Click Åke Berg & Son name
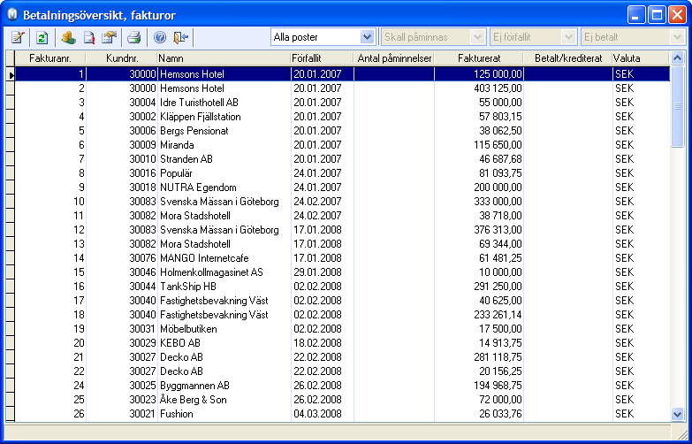 tap(194, 400)
